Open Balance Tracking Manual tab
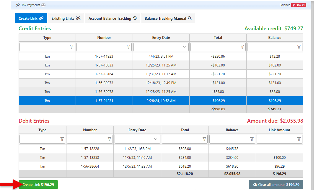Image resolution: width=316 pixels, height=190 pixels. click(168, 18)
